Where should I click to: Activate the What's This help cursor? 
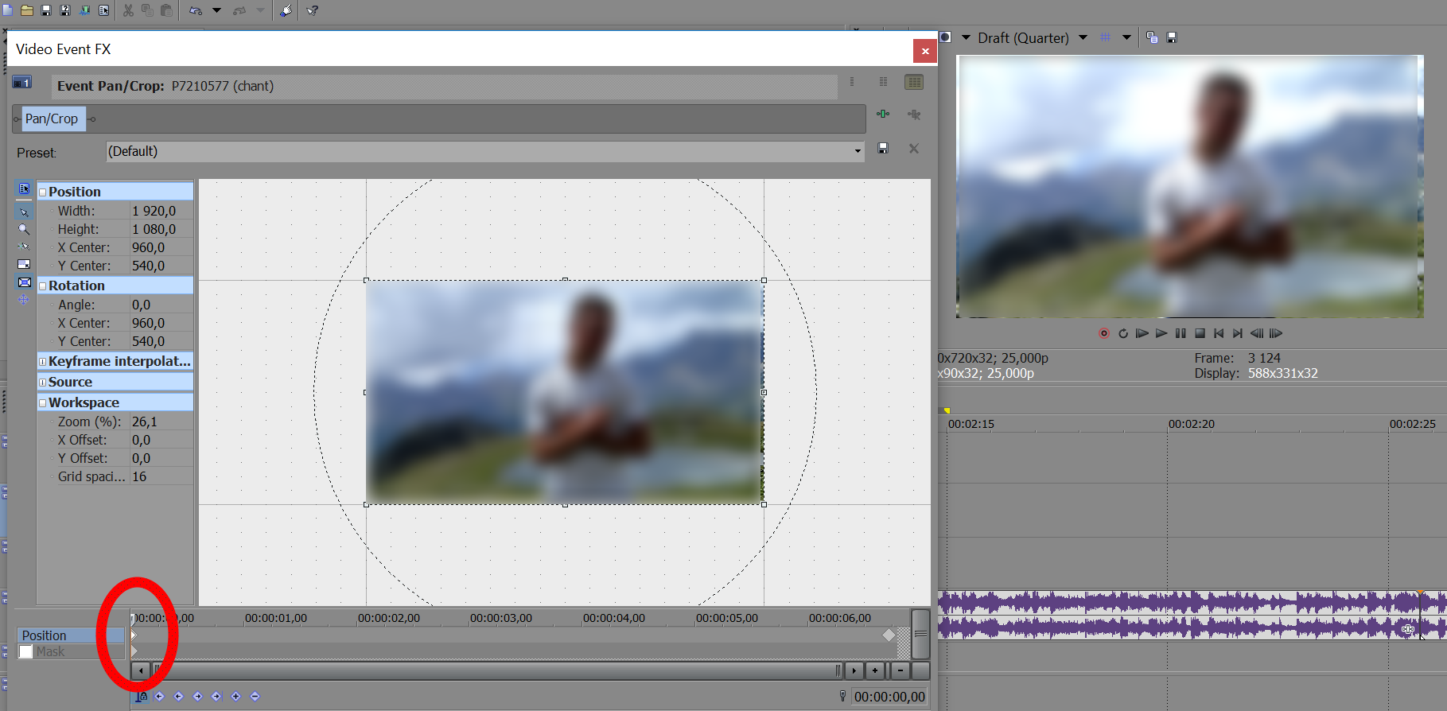tap(313, 10)
